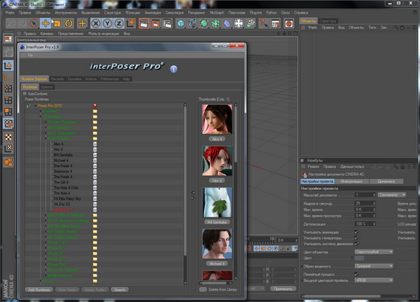
Task: Open the array modeling objects icon
Action: pyautogui.click(x=215, y=23)
